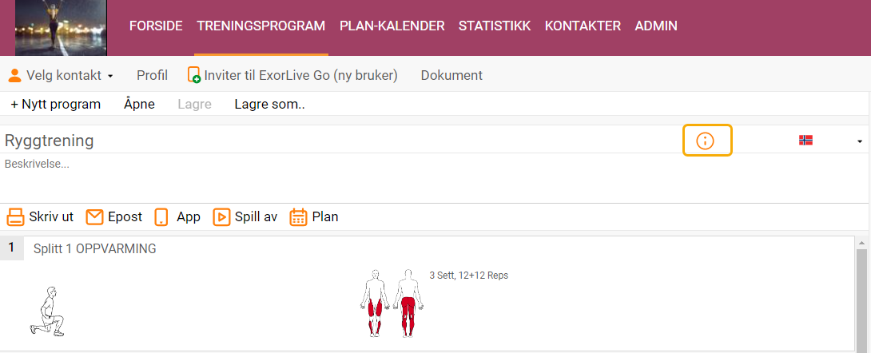
Task: Click the Epost envelope icon
Action: [95, 217]
